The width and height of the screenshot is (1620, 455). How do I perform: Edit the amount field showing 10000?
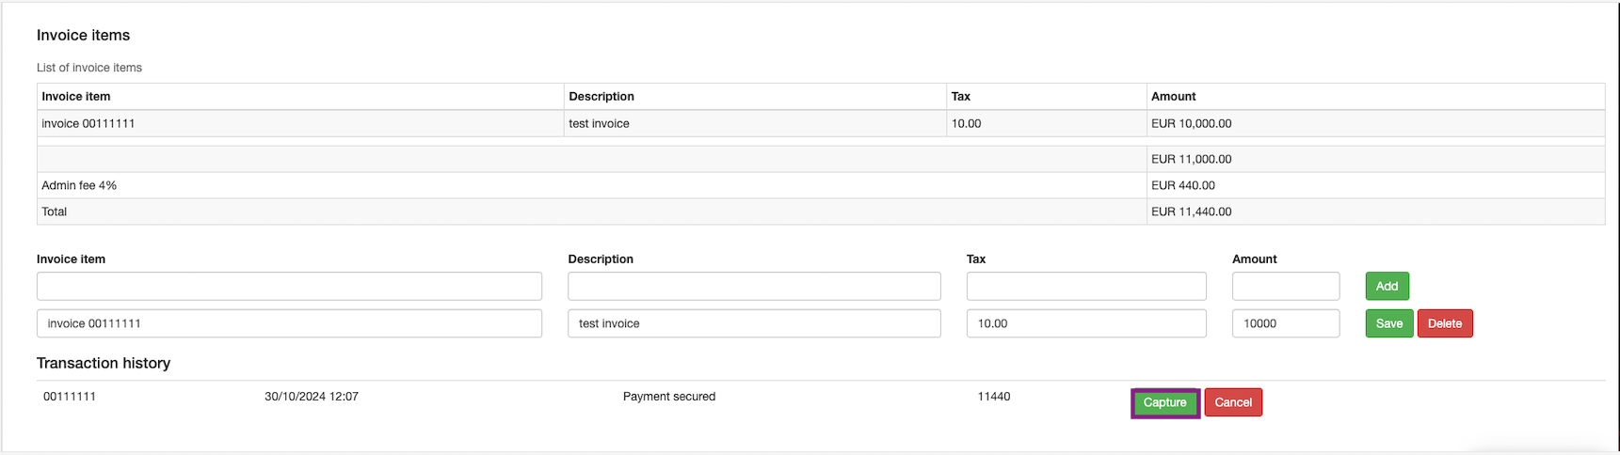[1285, 323]
